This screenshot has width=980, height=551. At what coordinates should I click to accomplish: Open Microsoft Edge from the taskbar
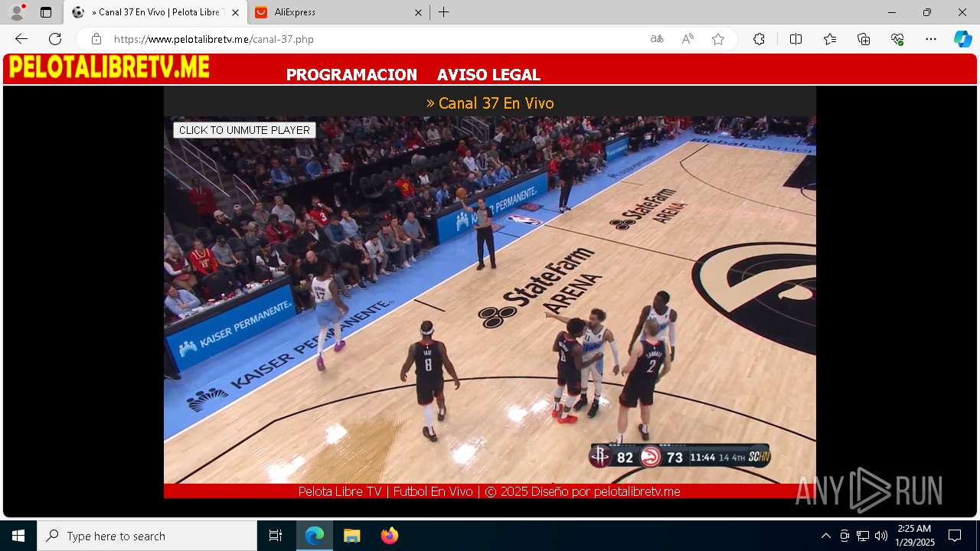click(315, 536)
